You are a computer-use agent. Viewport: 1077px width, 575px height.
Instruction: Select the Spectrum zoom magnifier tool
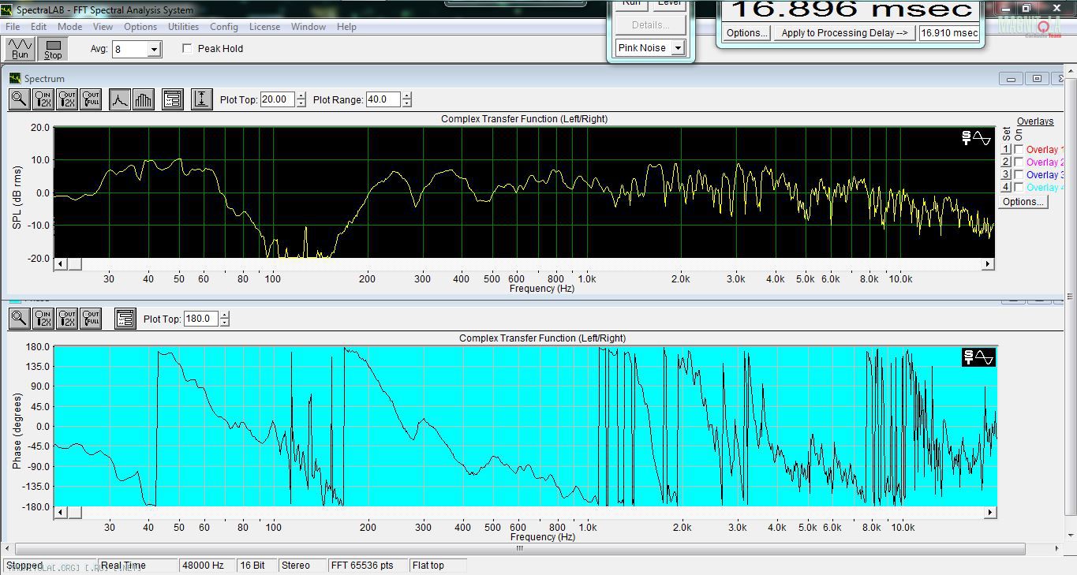(x=20, y=99)
